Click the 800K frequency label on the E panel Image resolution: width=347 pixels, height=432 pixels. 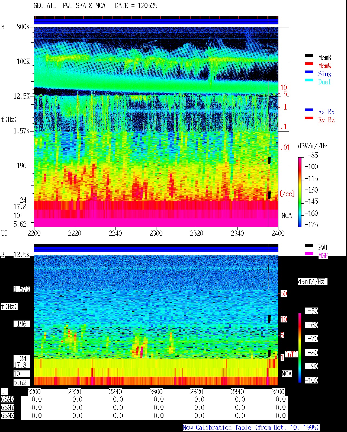pos(23,27)
